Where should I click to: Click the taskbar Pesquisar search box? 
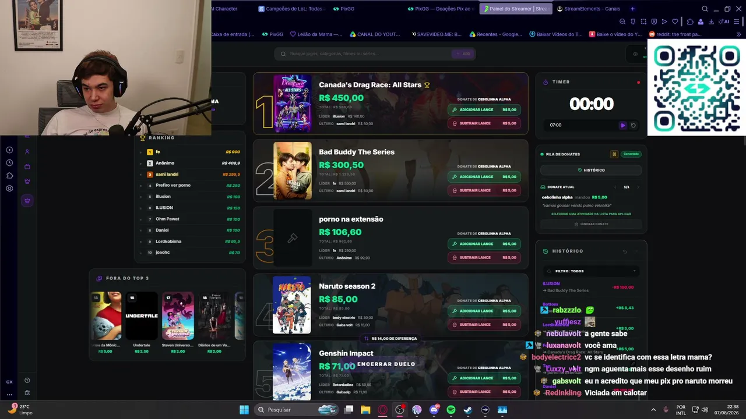point(297,410)
